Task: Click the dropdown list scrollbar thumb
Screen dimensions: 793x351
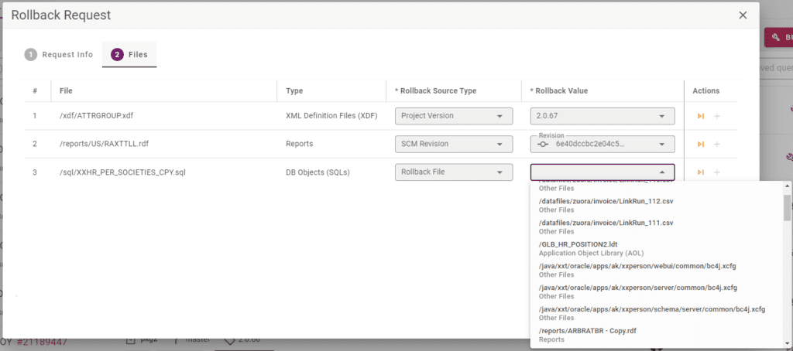Action: click(x=788, y=207)
